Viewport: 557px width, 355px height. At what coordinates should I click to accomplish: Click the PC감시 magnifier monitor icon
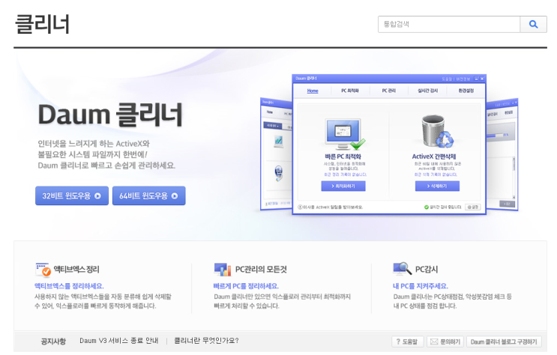click(x=402, y=269)
